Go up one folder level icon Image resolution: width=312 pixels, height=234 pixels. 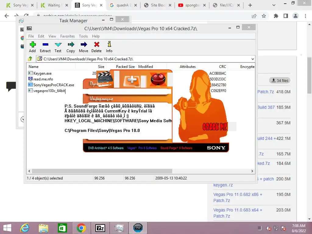pyautogui.click(x=30, y=59)
